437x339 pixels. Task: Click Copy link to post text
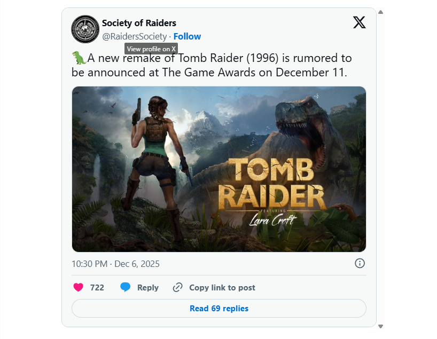(x=222, y=287)
